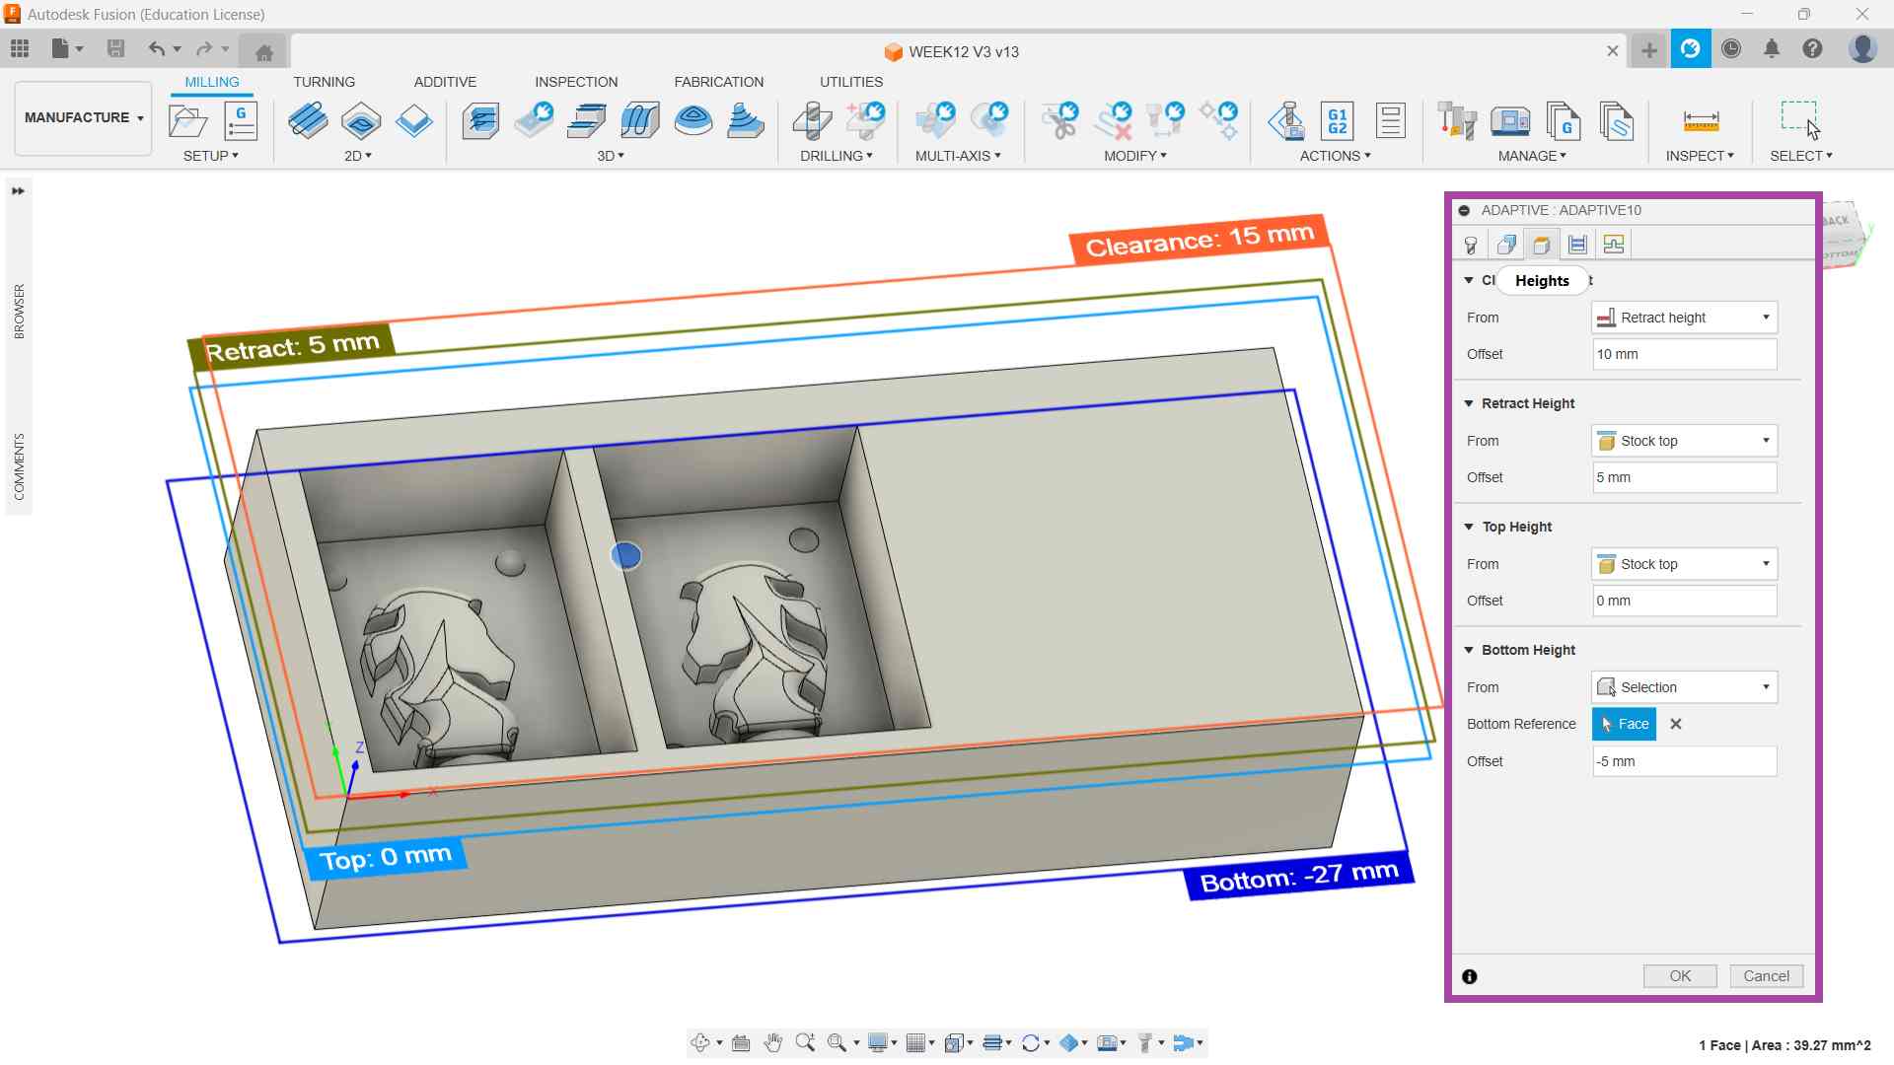Viewport: 1894px width, 1065px height.
Task: Clear the Bottom Reference Face selection
Action: (x=1675, y=724)
